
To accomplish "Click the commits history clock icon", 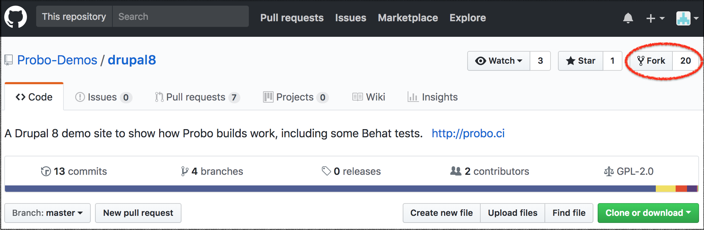I will (46, 172).
